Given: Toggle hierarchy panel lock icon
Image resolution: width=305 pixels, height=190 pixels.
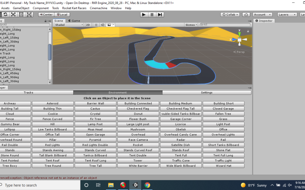Looking at the screenshot, I should [45, 21].
